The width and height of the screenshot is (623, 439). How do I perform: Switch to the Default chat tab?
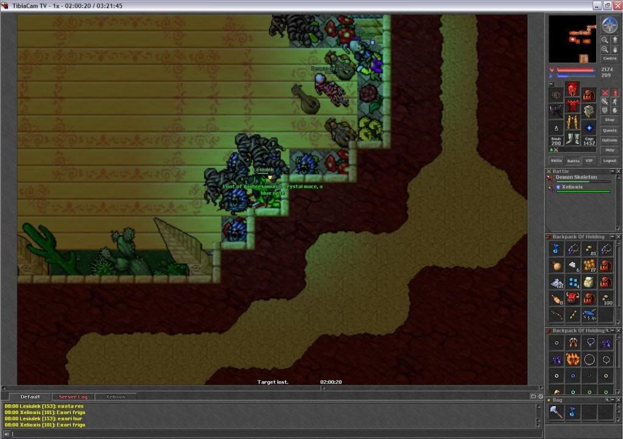click(30, 396)
